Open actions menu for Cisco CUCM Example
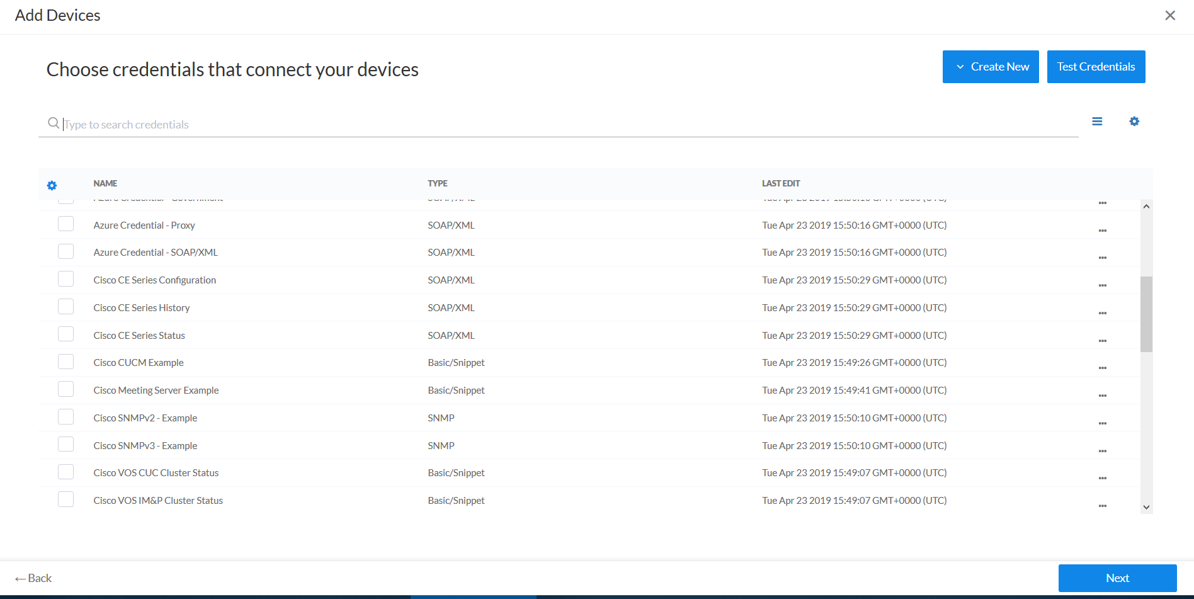 click(1102, 368)
